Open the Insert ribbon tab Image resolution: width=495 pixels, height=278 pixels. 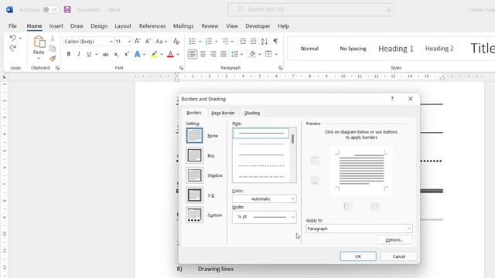coord(56,25)
